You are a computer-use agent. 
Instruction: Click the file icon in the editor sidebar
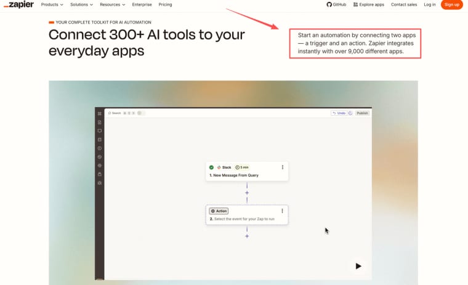point(100,122)
